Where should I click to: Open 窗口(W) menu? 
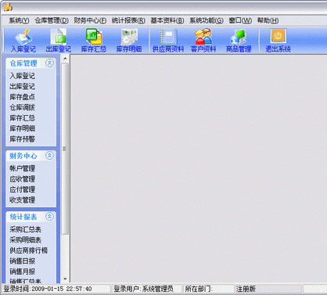coord(240,20)
